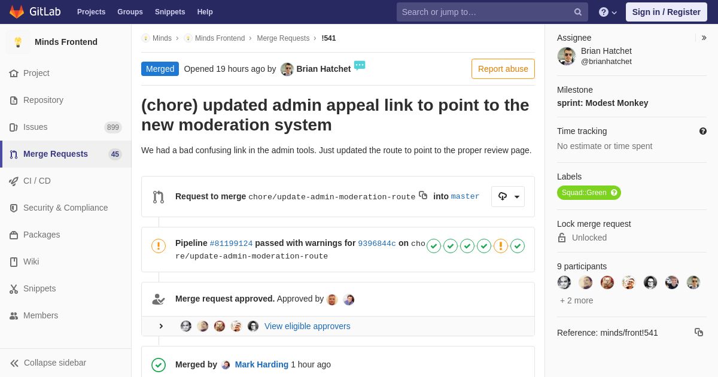Open the warning pipeline stage icon
718x377 pixels.
(501, 246)
